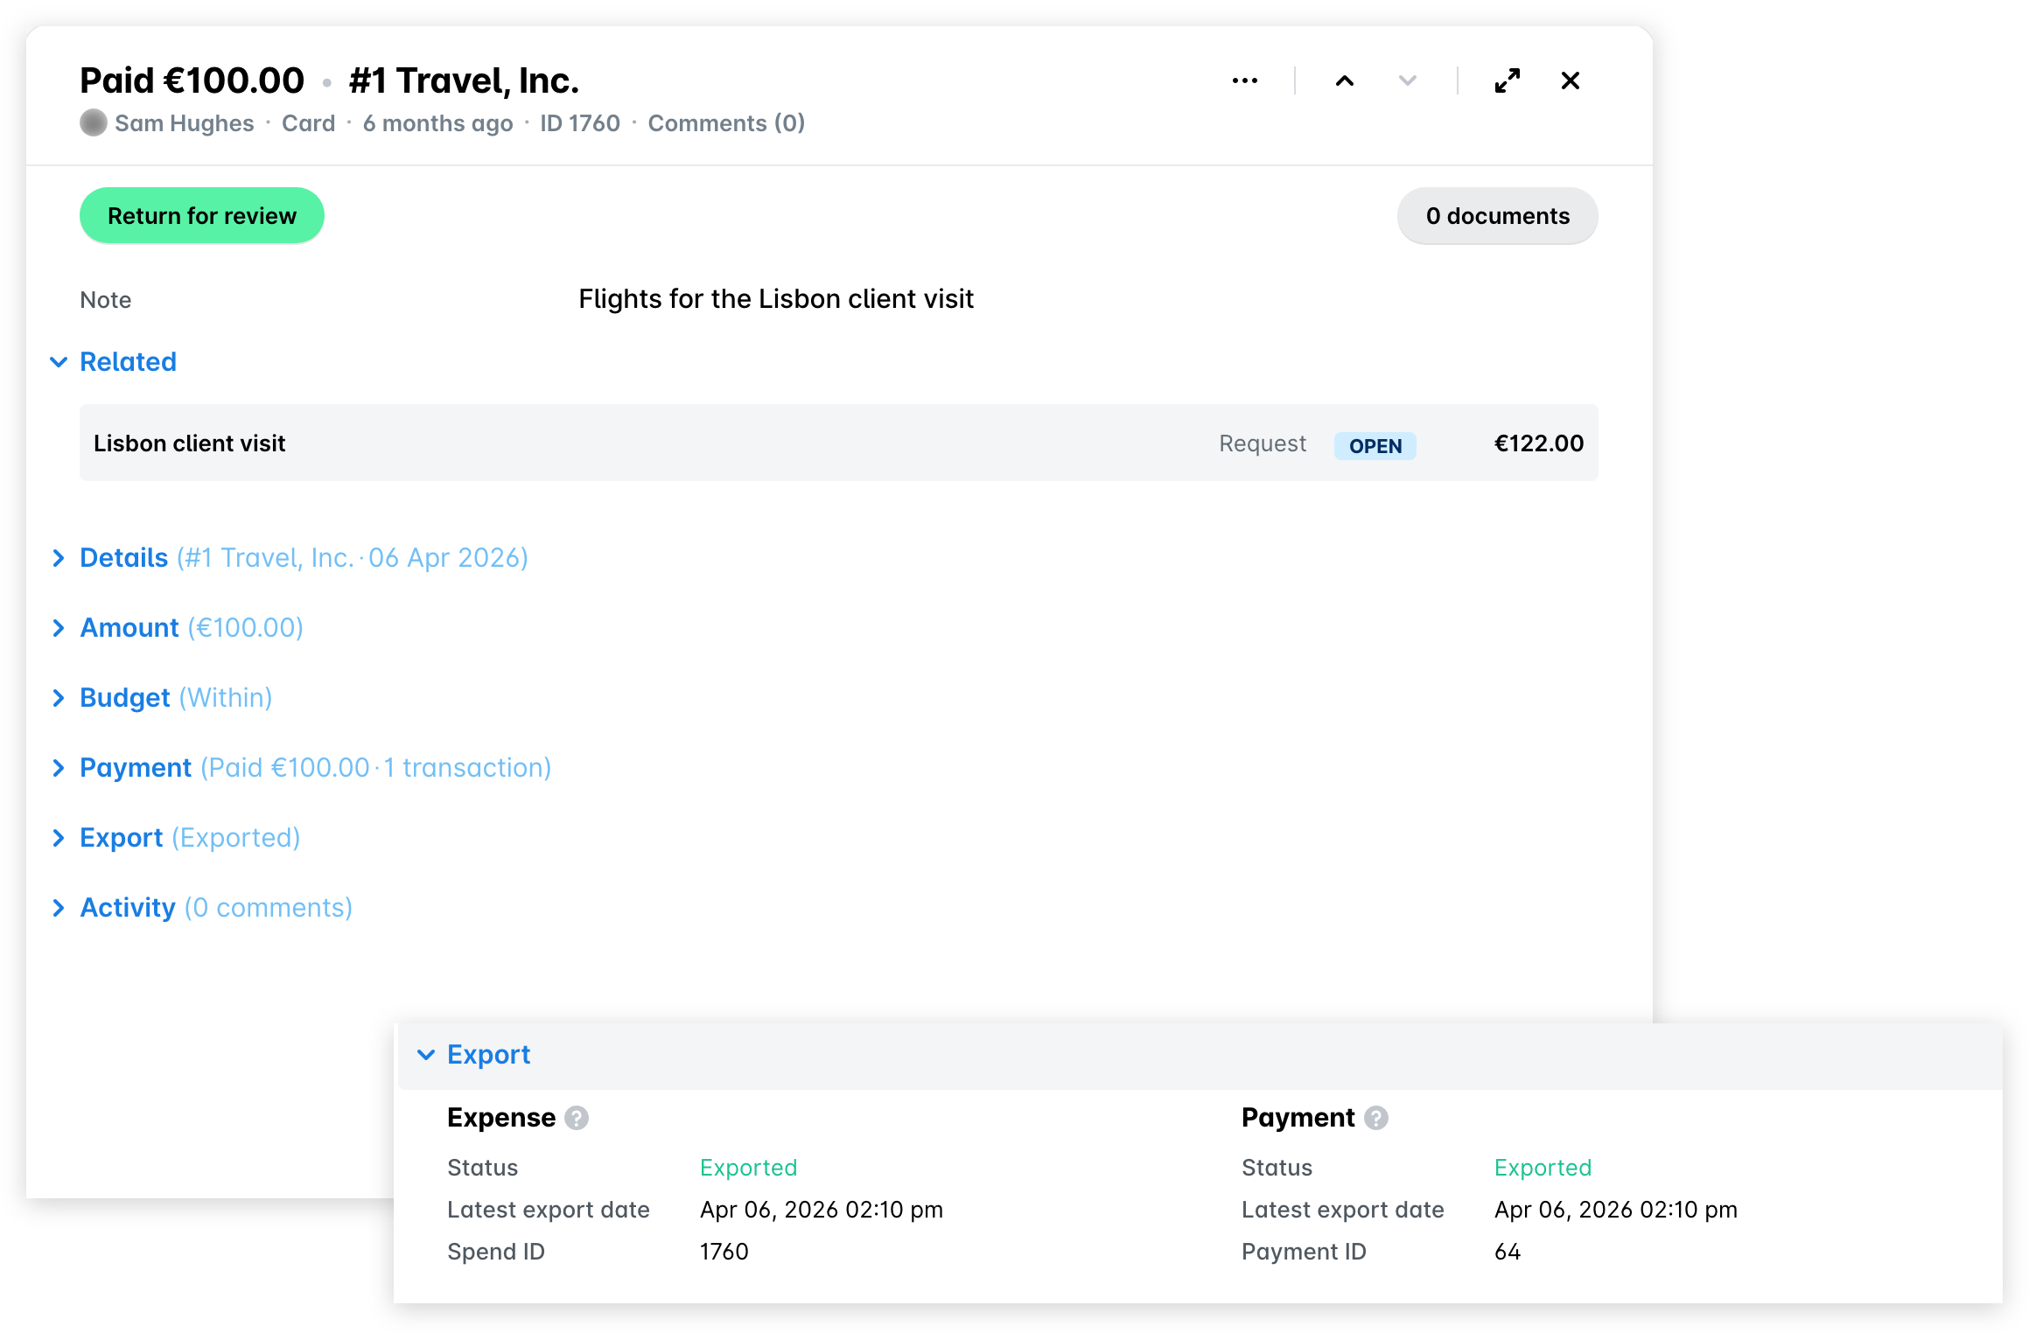2029x1340 pixels.
Task: Expand the Payment section
Action: tap(300, 768)
